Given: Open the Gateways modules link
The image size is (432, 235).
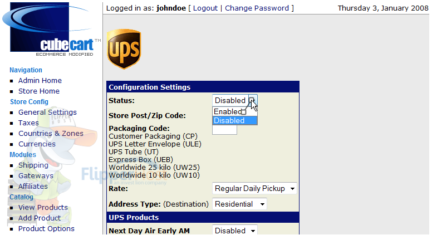Looking at the screenshot, I should [36, 176].
